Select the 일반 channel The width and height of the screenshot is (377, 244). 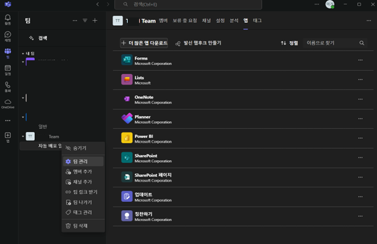pos(43,127)
